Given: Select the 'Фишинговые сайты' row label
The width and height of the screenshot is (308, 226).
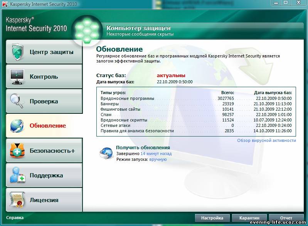Looking at the screenshot, I should coord(120,109).
